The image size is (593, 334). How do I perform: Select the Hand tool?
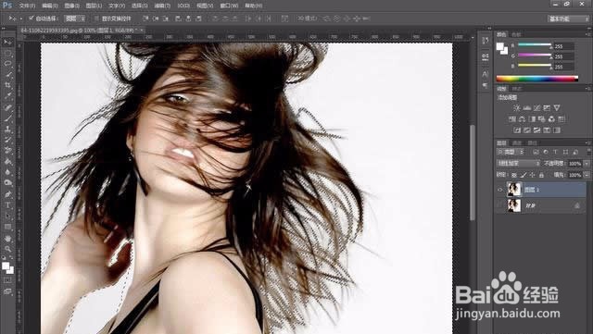click(7, 239)
